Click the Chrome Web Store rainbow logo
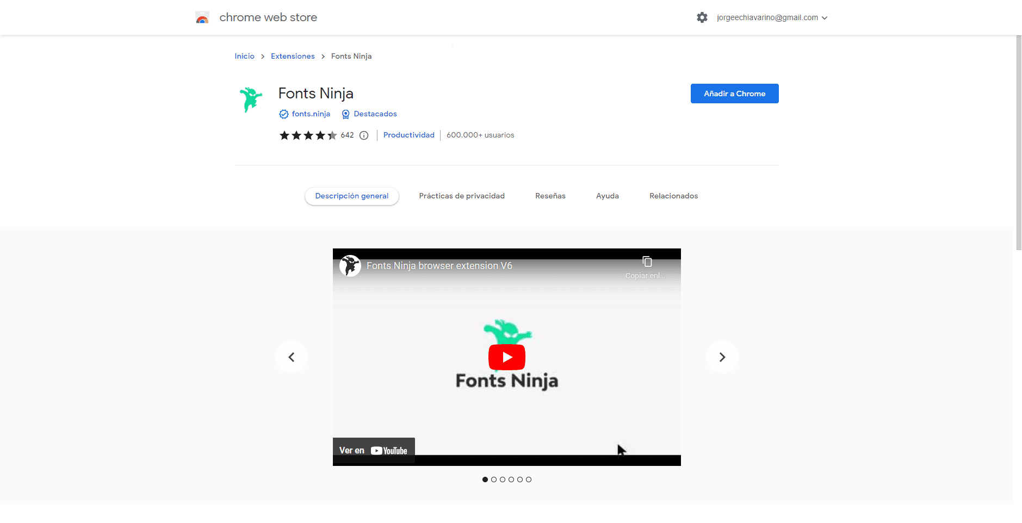Screen dimensions: 1022x523 click(202, 17)
